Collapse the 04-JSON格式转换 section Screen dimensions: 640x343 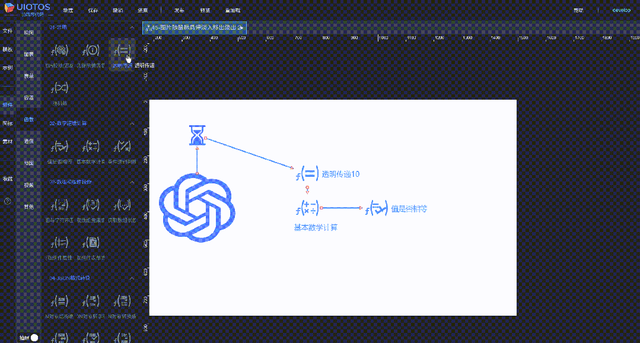click(132, 278)
